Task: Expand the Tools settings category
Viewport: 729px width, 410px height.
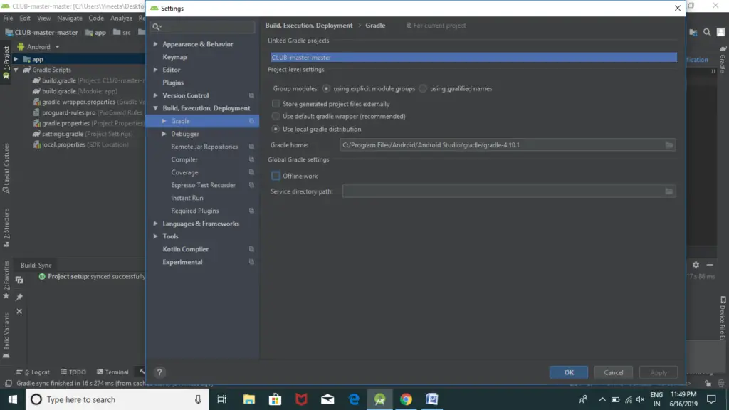Action: coord(156,236)
